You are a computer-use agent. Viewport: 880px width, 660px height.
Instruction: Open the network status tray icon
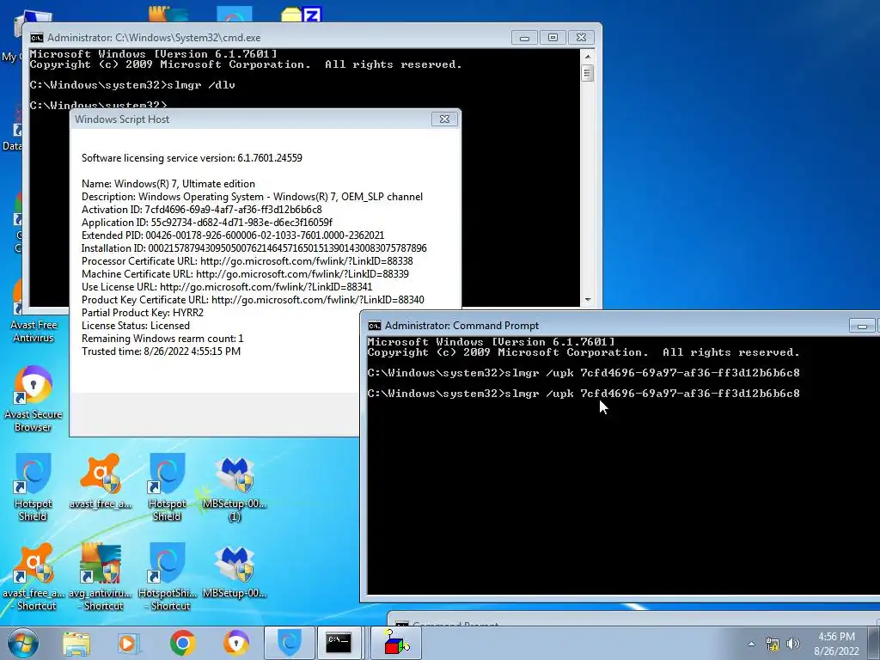pyautogui.click(x=773, y=644)
